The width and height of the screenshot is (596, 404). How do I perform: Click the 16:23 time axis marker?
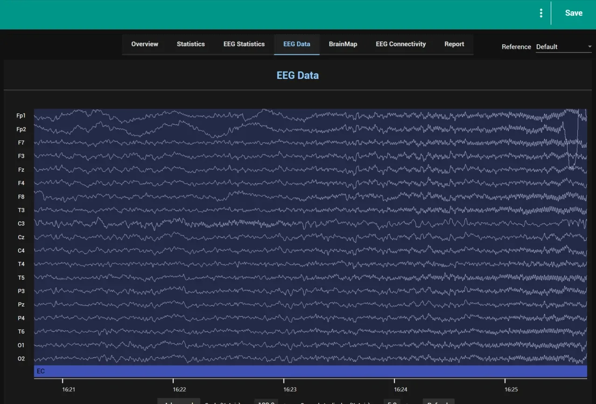point(290,389)
